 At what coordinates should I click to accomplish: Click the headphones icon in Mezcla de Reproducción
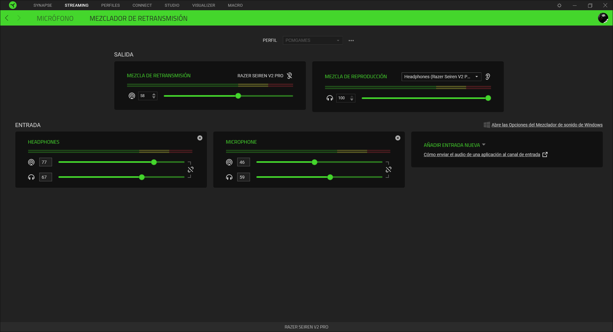click(330, 98)
